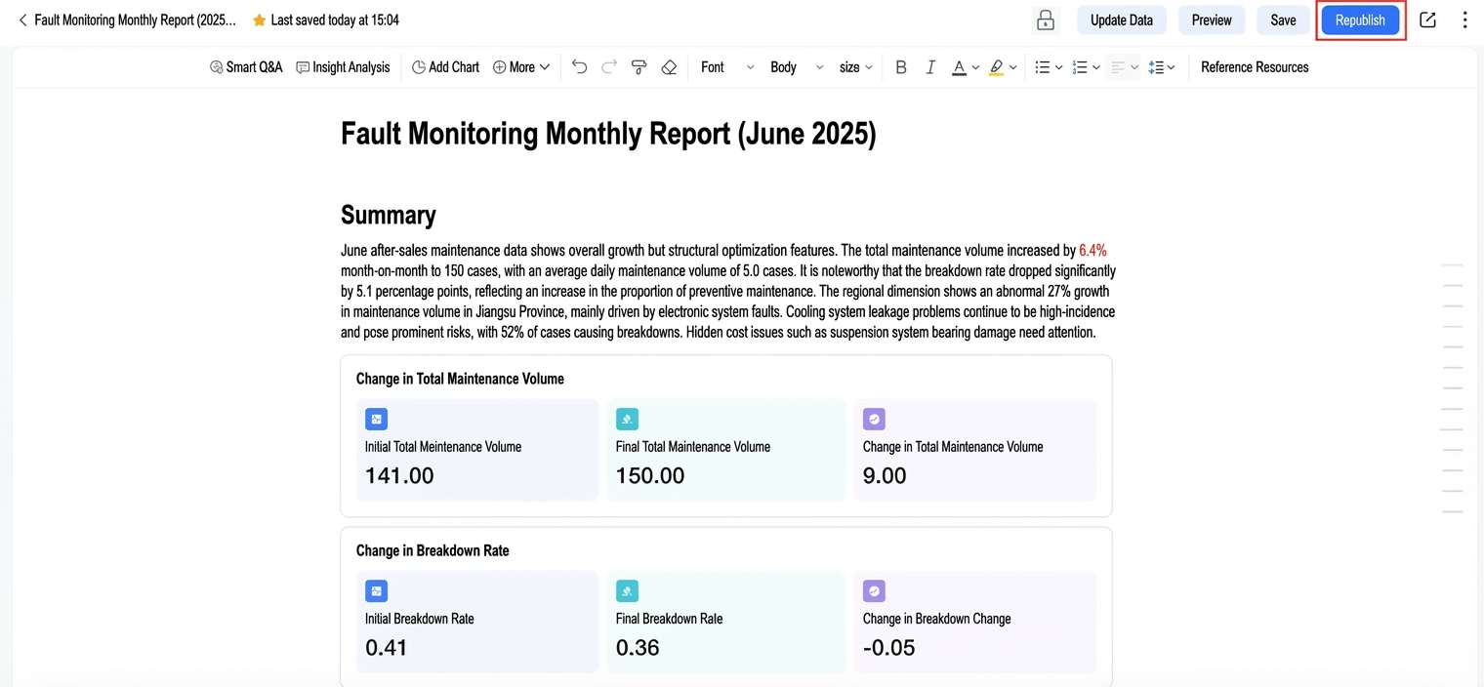Apply the yellow highlight color
This screenshot has height=687, width=1484.
tap(996, 67)
